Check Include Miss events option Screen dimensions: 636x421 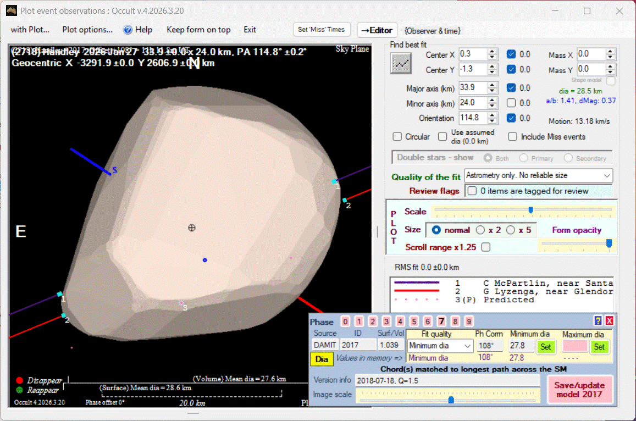tap(512, 136)
